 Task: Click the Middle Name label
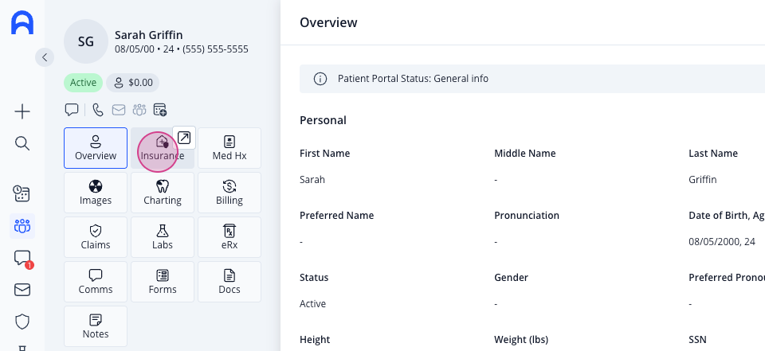(x=524, y=153)
